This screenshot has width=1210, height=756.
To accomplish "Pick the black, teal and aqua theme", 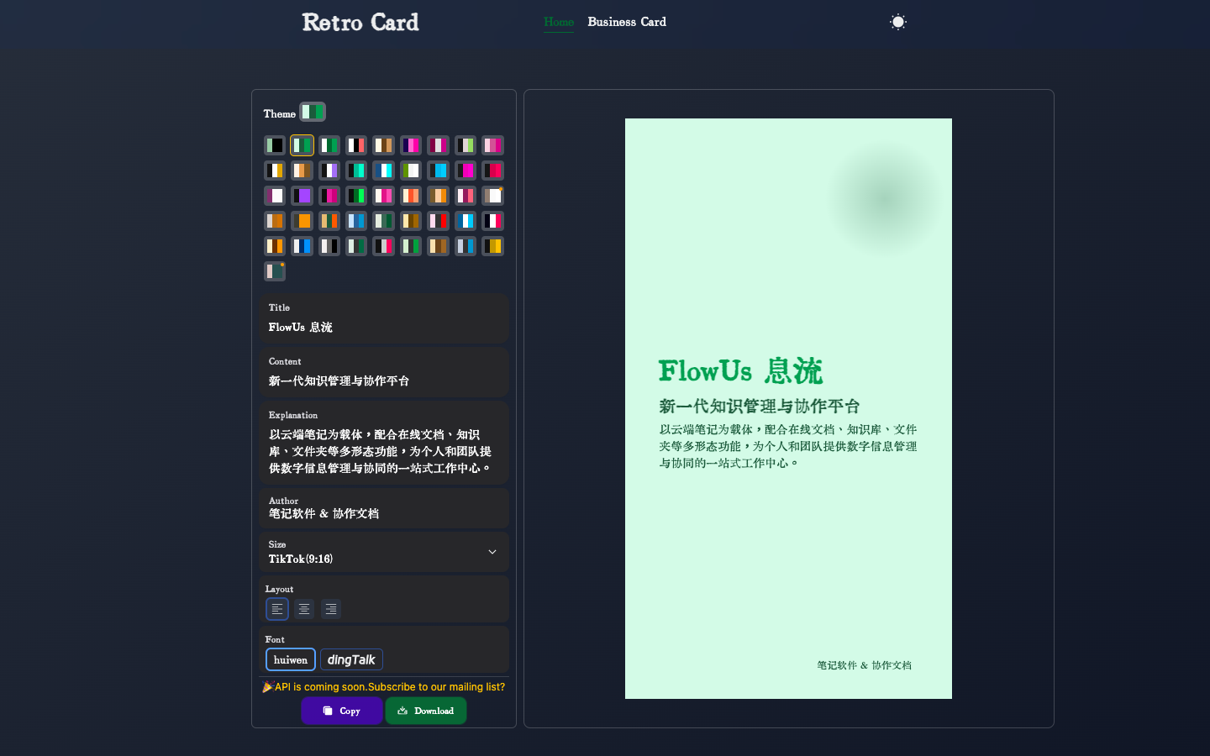I will pos(356,171).
